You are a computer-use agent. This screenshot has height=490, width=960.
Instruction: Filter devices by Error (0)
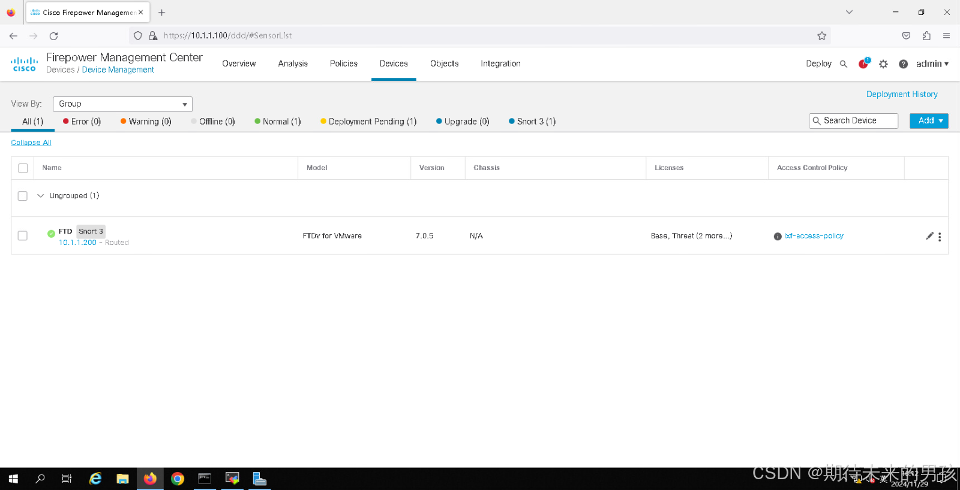pyautogui.click(x=82, y=122)
